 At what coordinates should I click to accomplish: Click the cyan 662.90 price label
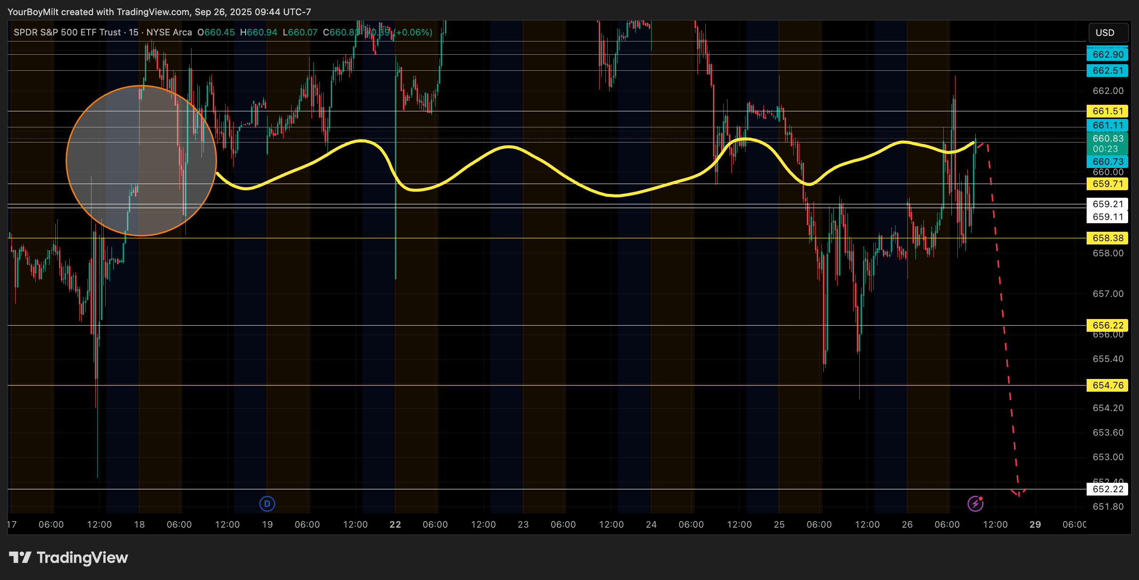(1107, 55)
